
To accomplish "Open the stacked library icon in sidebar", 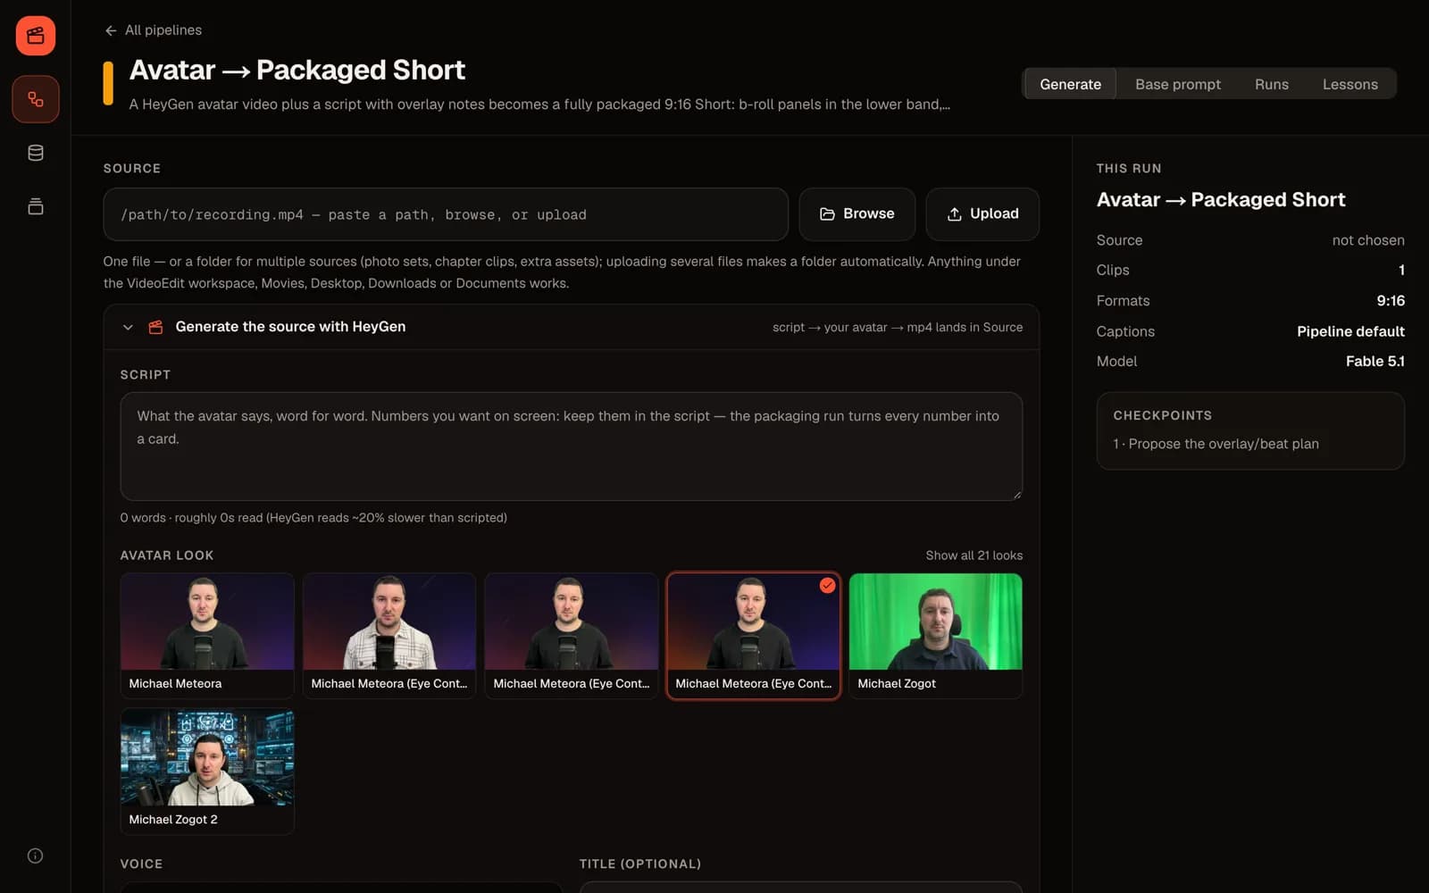I will coord(36,206).
